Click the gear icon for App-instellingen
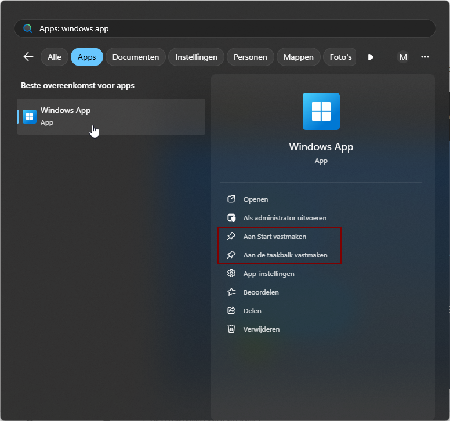Viewport: 450px width, 421px height. tap(231, 274)
